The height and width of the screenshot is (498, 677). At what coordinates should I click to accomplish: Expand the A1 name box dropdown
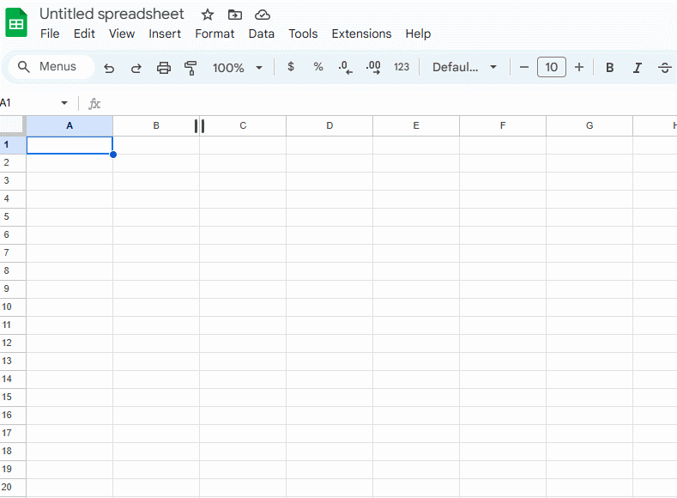[64, 103]
